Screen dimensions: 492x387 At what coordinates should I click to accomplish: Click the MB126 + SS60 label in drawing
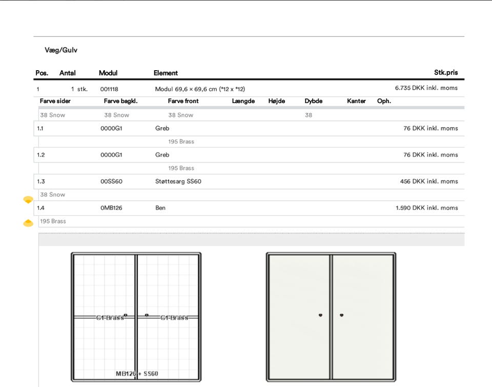click(137, 374)
